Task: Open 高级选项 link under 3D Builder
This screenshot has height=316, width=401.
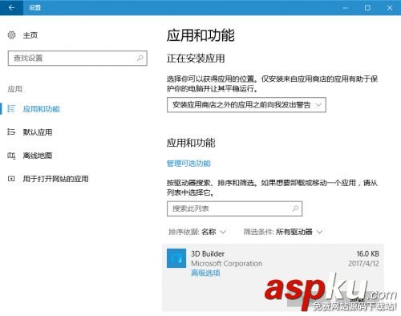Action: click(205, 273)
